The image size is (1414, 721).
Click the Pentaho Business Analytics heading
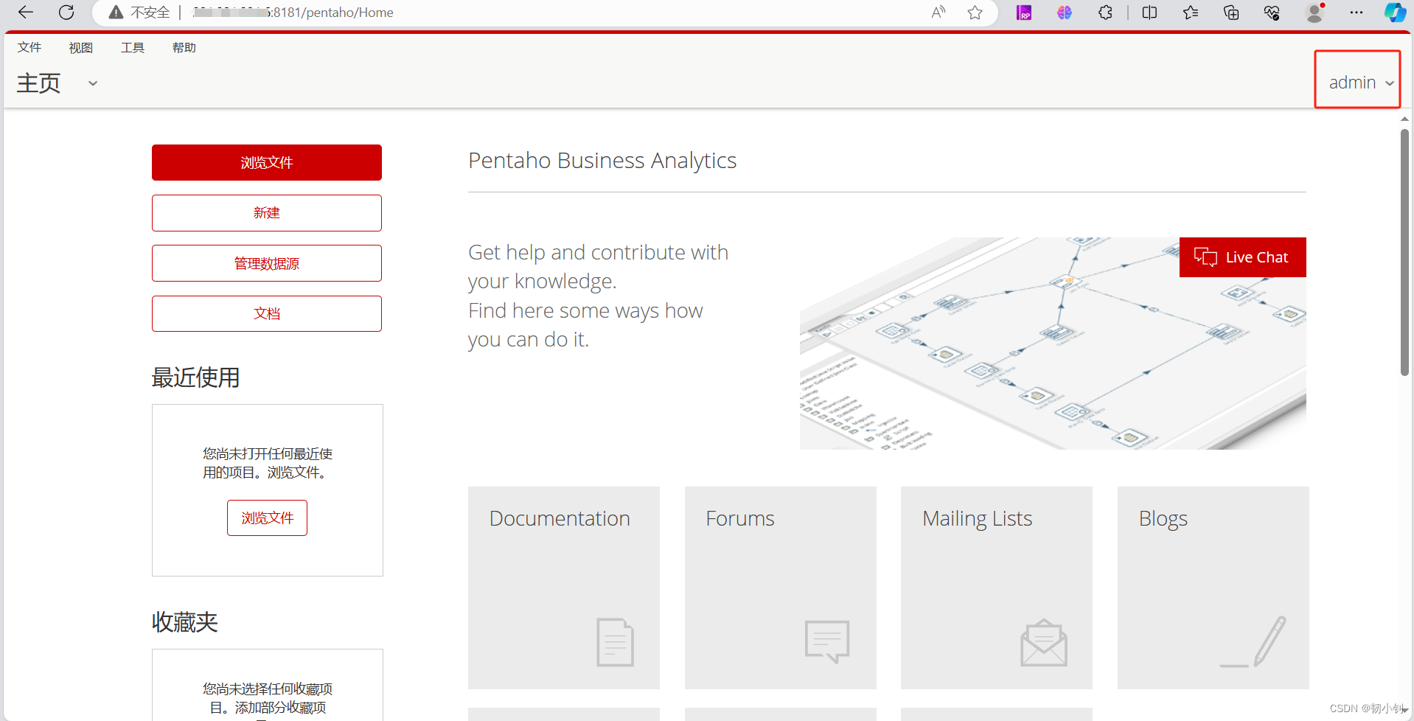(602, 161)
